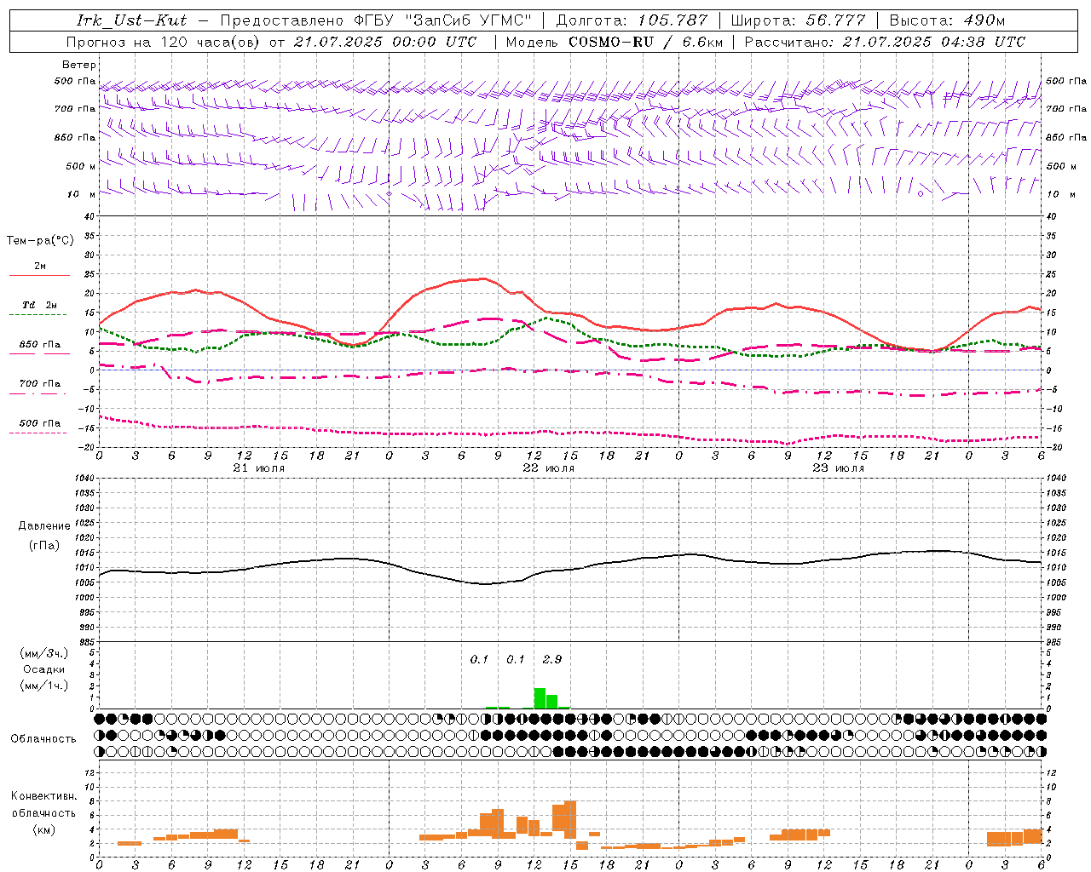The image size is (1091, 872).
Task: Click the 21 июля date label
Action: tap(259, 468)
